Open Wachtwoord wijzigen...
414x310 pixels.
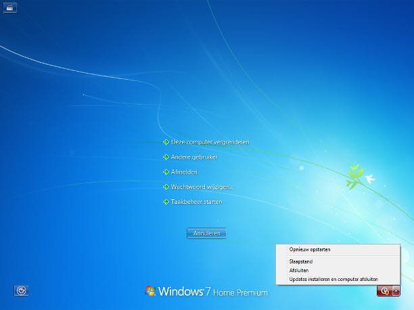tap(202, 187)
